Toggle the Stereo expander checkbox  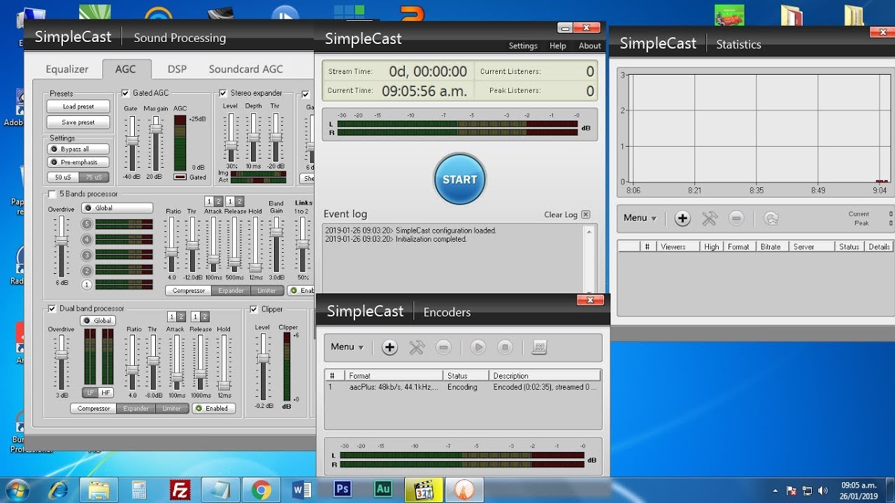tap(223, 93)
